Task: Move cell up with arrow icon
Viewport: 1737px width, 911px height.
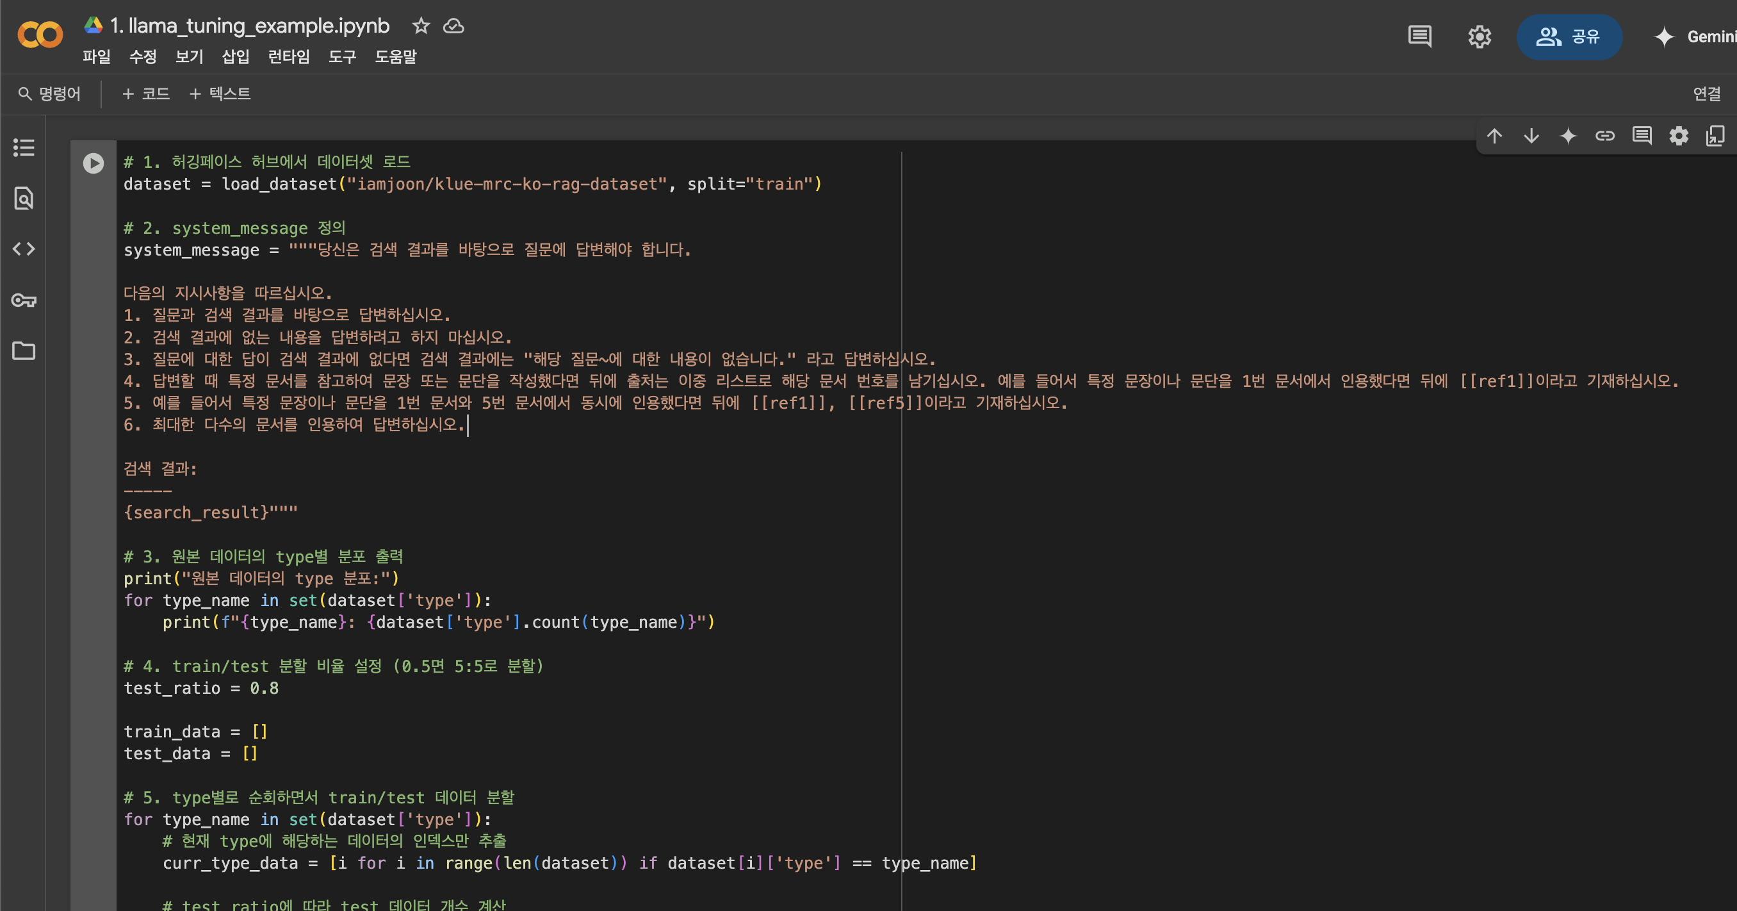Action: click(1494, 136)
